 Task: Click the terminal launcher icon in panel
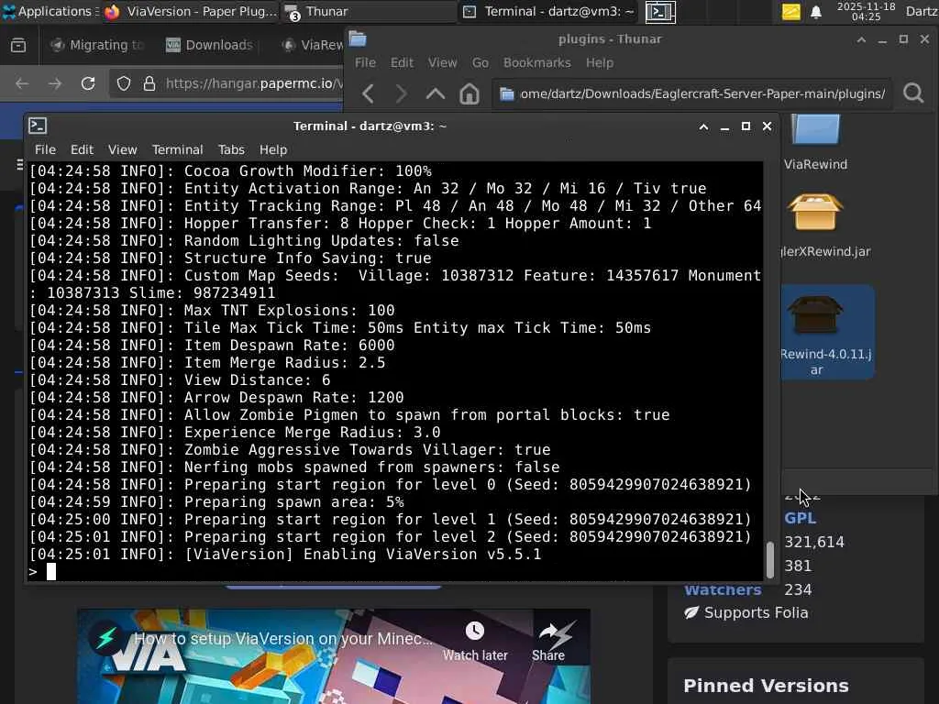click(x=660, y=11)
